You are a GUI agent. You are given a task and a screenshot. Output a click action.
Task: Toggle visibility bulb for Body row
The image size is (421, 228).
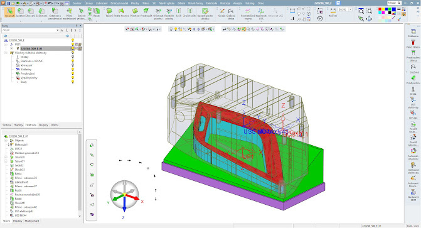[73, 82]
